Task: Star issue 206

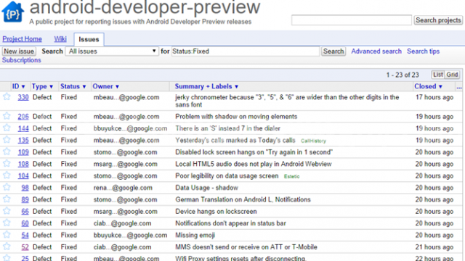Action: click(x=7, y=116)
